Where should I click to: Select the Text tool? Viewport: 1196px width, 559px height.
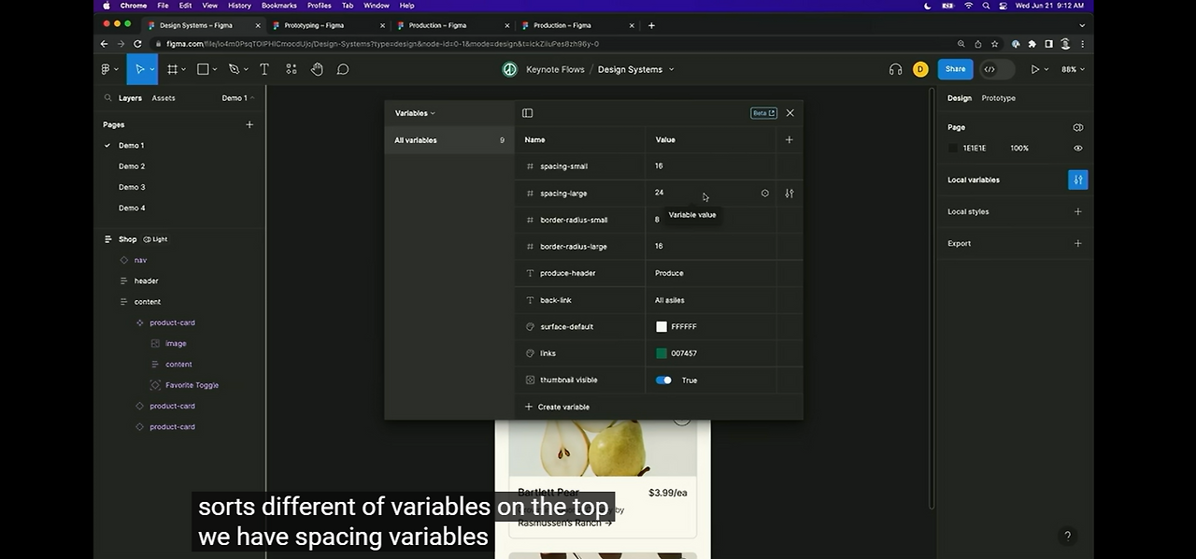[264, 69]
